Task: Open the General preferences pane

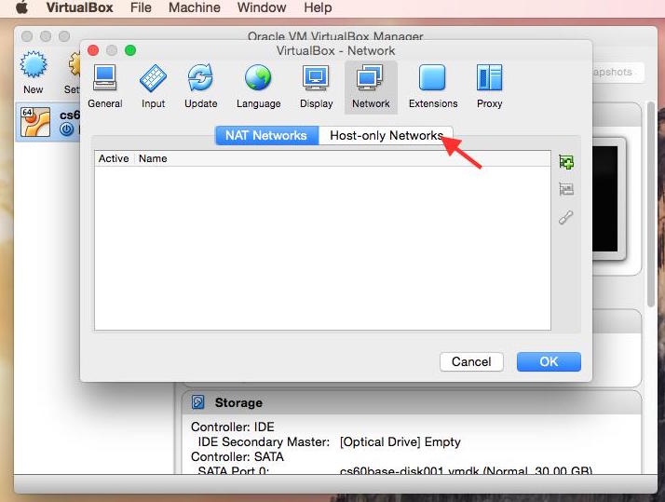Action: (104, 87)
